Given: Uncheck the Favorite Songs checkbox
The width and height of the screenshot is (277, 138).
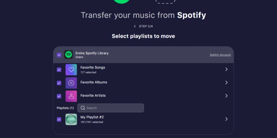Looking at the screenshot, I should point(59,70).
